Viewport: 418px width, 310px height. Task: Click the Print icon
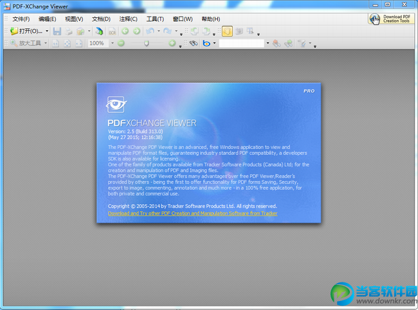pyautogui.click(x=69, y=31)
